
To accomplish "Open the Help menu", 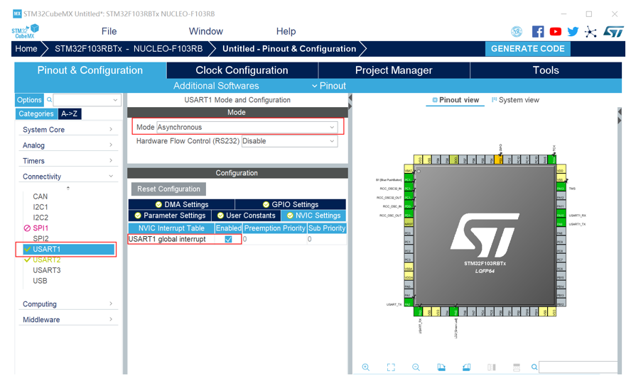I will [x=286, y=31].
